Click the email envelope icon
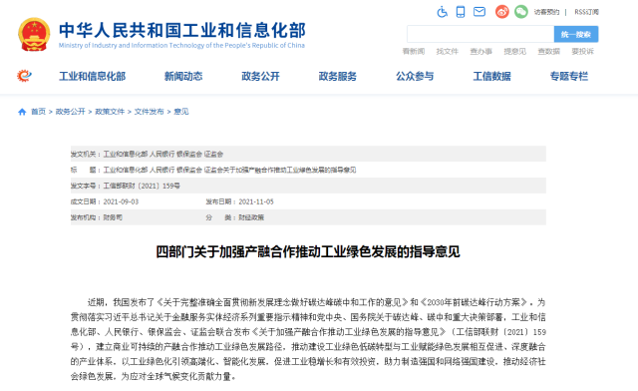Viewport: 638px width, 391px height. (479, 12)
